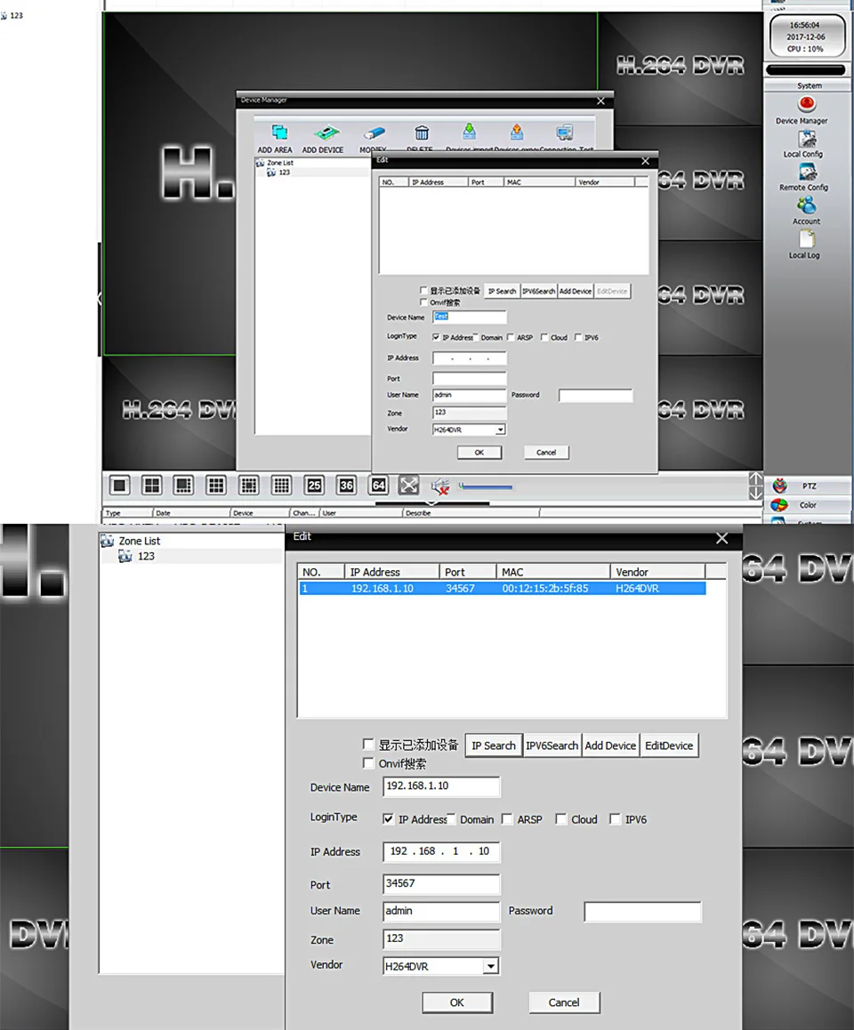Open the Account icon in System panel
Viewport: 854px width, 1030px height.
[x=806, y=205]
